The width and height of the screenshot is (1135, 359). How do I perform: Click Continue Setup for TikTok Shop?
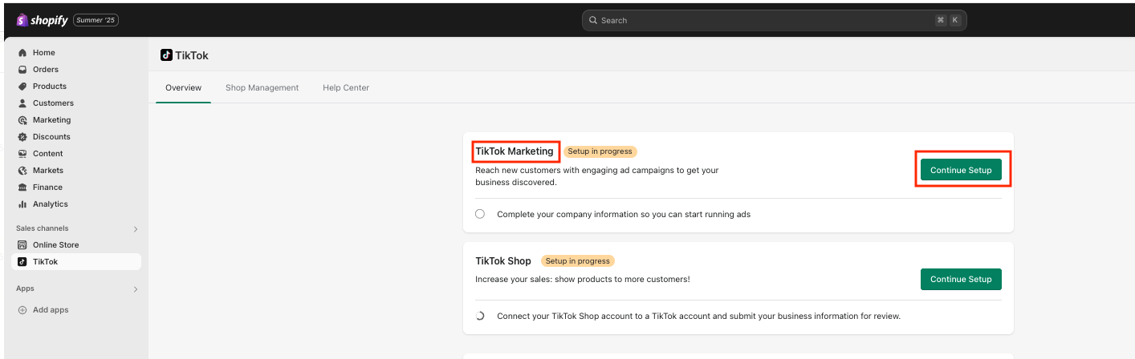click(961, 279)
